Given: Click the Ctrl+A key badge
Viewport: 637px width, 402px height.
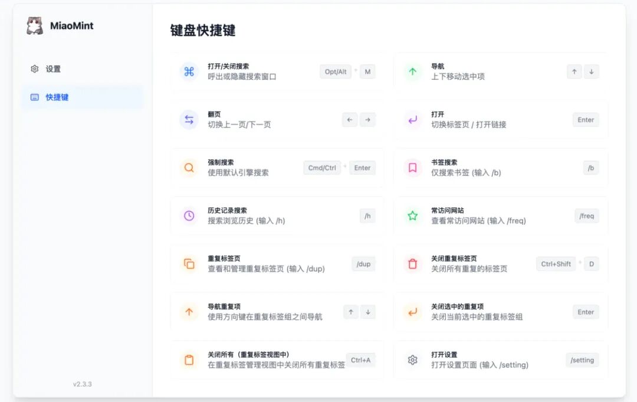Looking at the screenshot, I should click(x=361, y=359).
